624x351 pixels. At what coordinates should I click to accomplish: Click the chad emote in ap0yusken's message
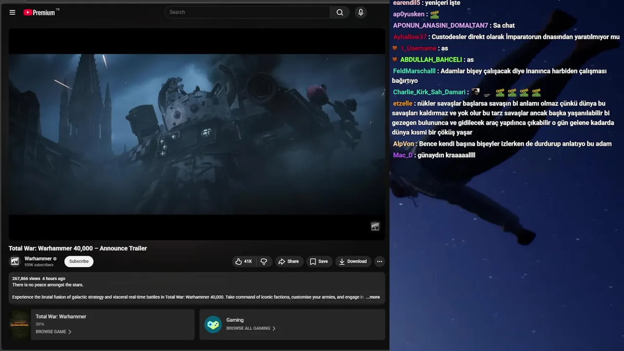click(x=435, y=14)
